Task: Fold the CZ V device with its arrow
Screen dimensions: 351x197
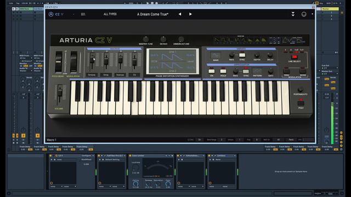Action: coord(54,155)
